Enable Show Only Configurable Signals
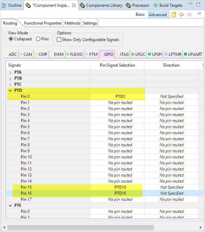 click(59, 40)
